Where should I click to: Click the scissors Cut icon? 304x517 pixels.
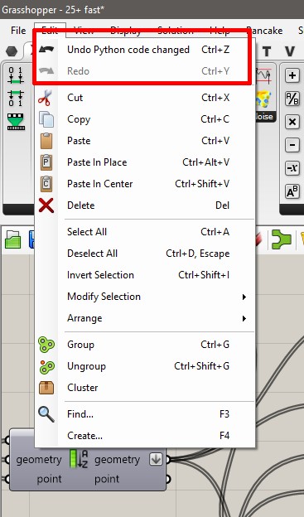click(45, 98)
